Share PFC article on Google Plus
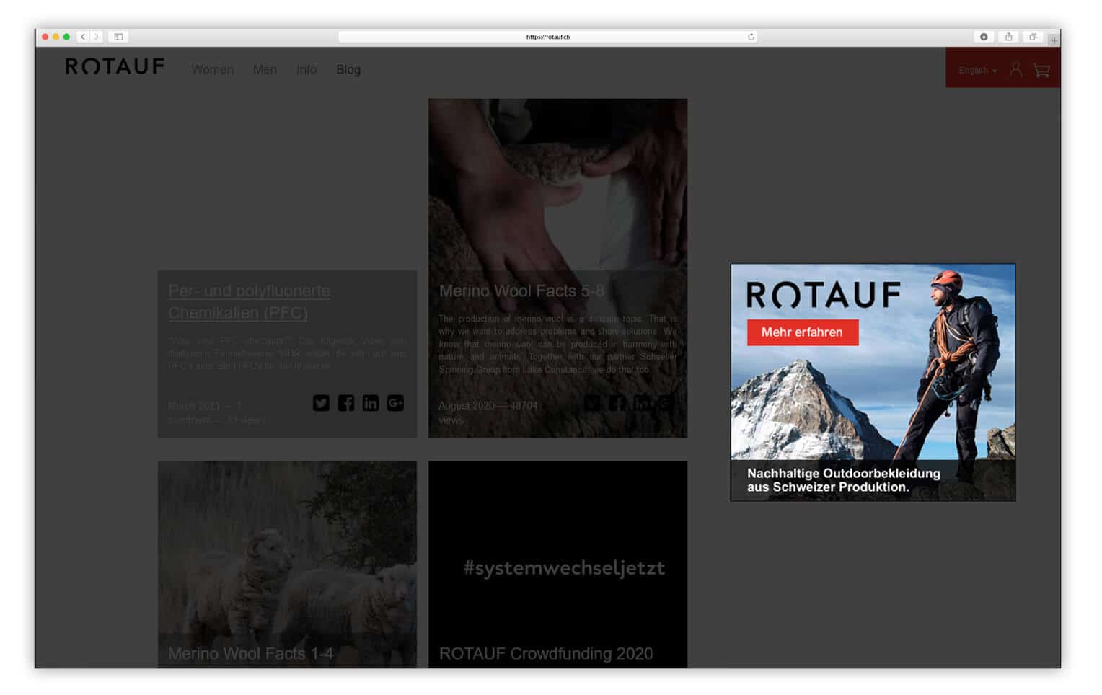This screenshot has width=1102, height=695. (x=395, y=403)
